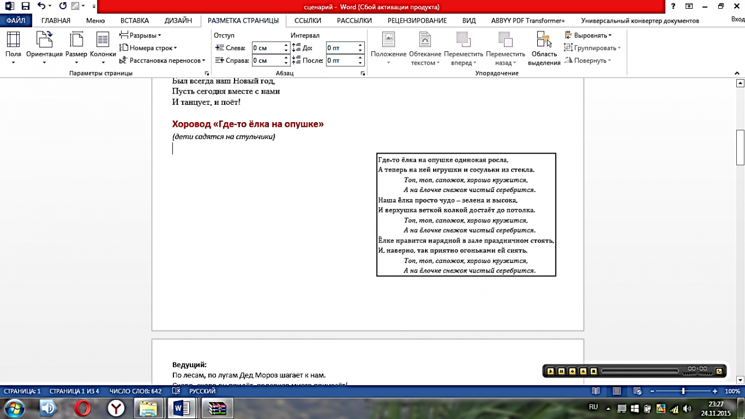
Task: Open the Поля margins button
Action: [x=13, y=48]
